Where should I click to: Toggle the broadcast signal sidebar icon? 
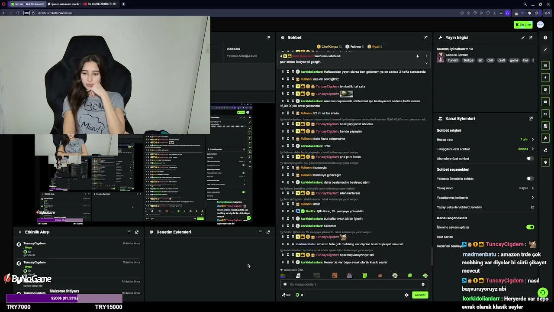pos(545,114)
